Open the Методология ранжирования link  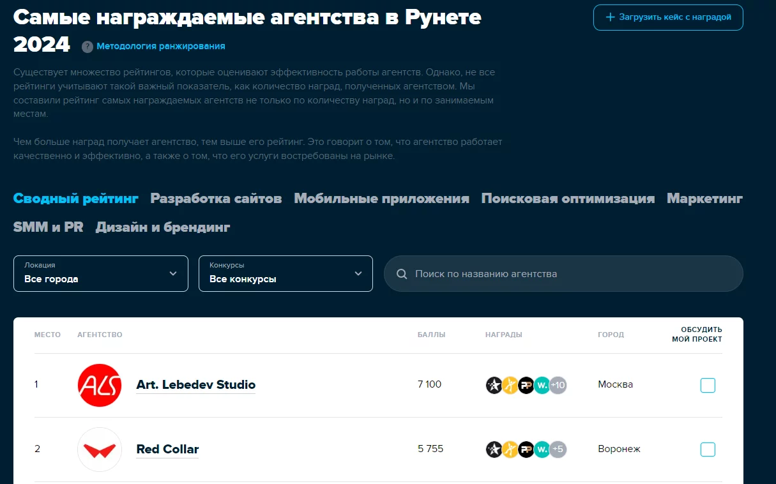(161, 47)
